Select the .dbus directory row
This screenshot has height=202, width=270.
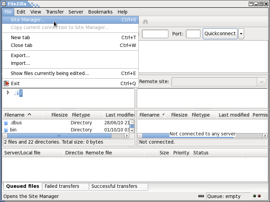click(66, 123)
